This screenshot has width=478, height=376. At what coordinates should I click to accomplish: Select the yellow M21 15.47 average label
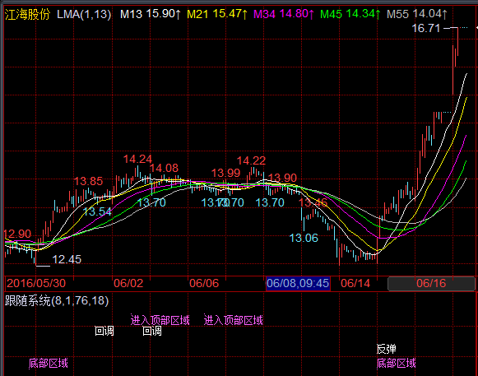tap(217, 14)
